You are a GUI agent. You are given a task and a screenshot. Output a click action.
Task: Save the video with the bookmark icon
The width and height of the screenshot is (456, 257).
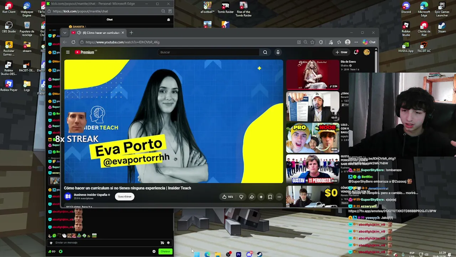tap(270, 197)
